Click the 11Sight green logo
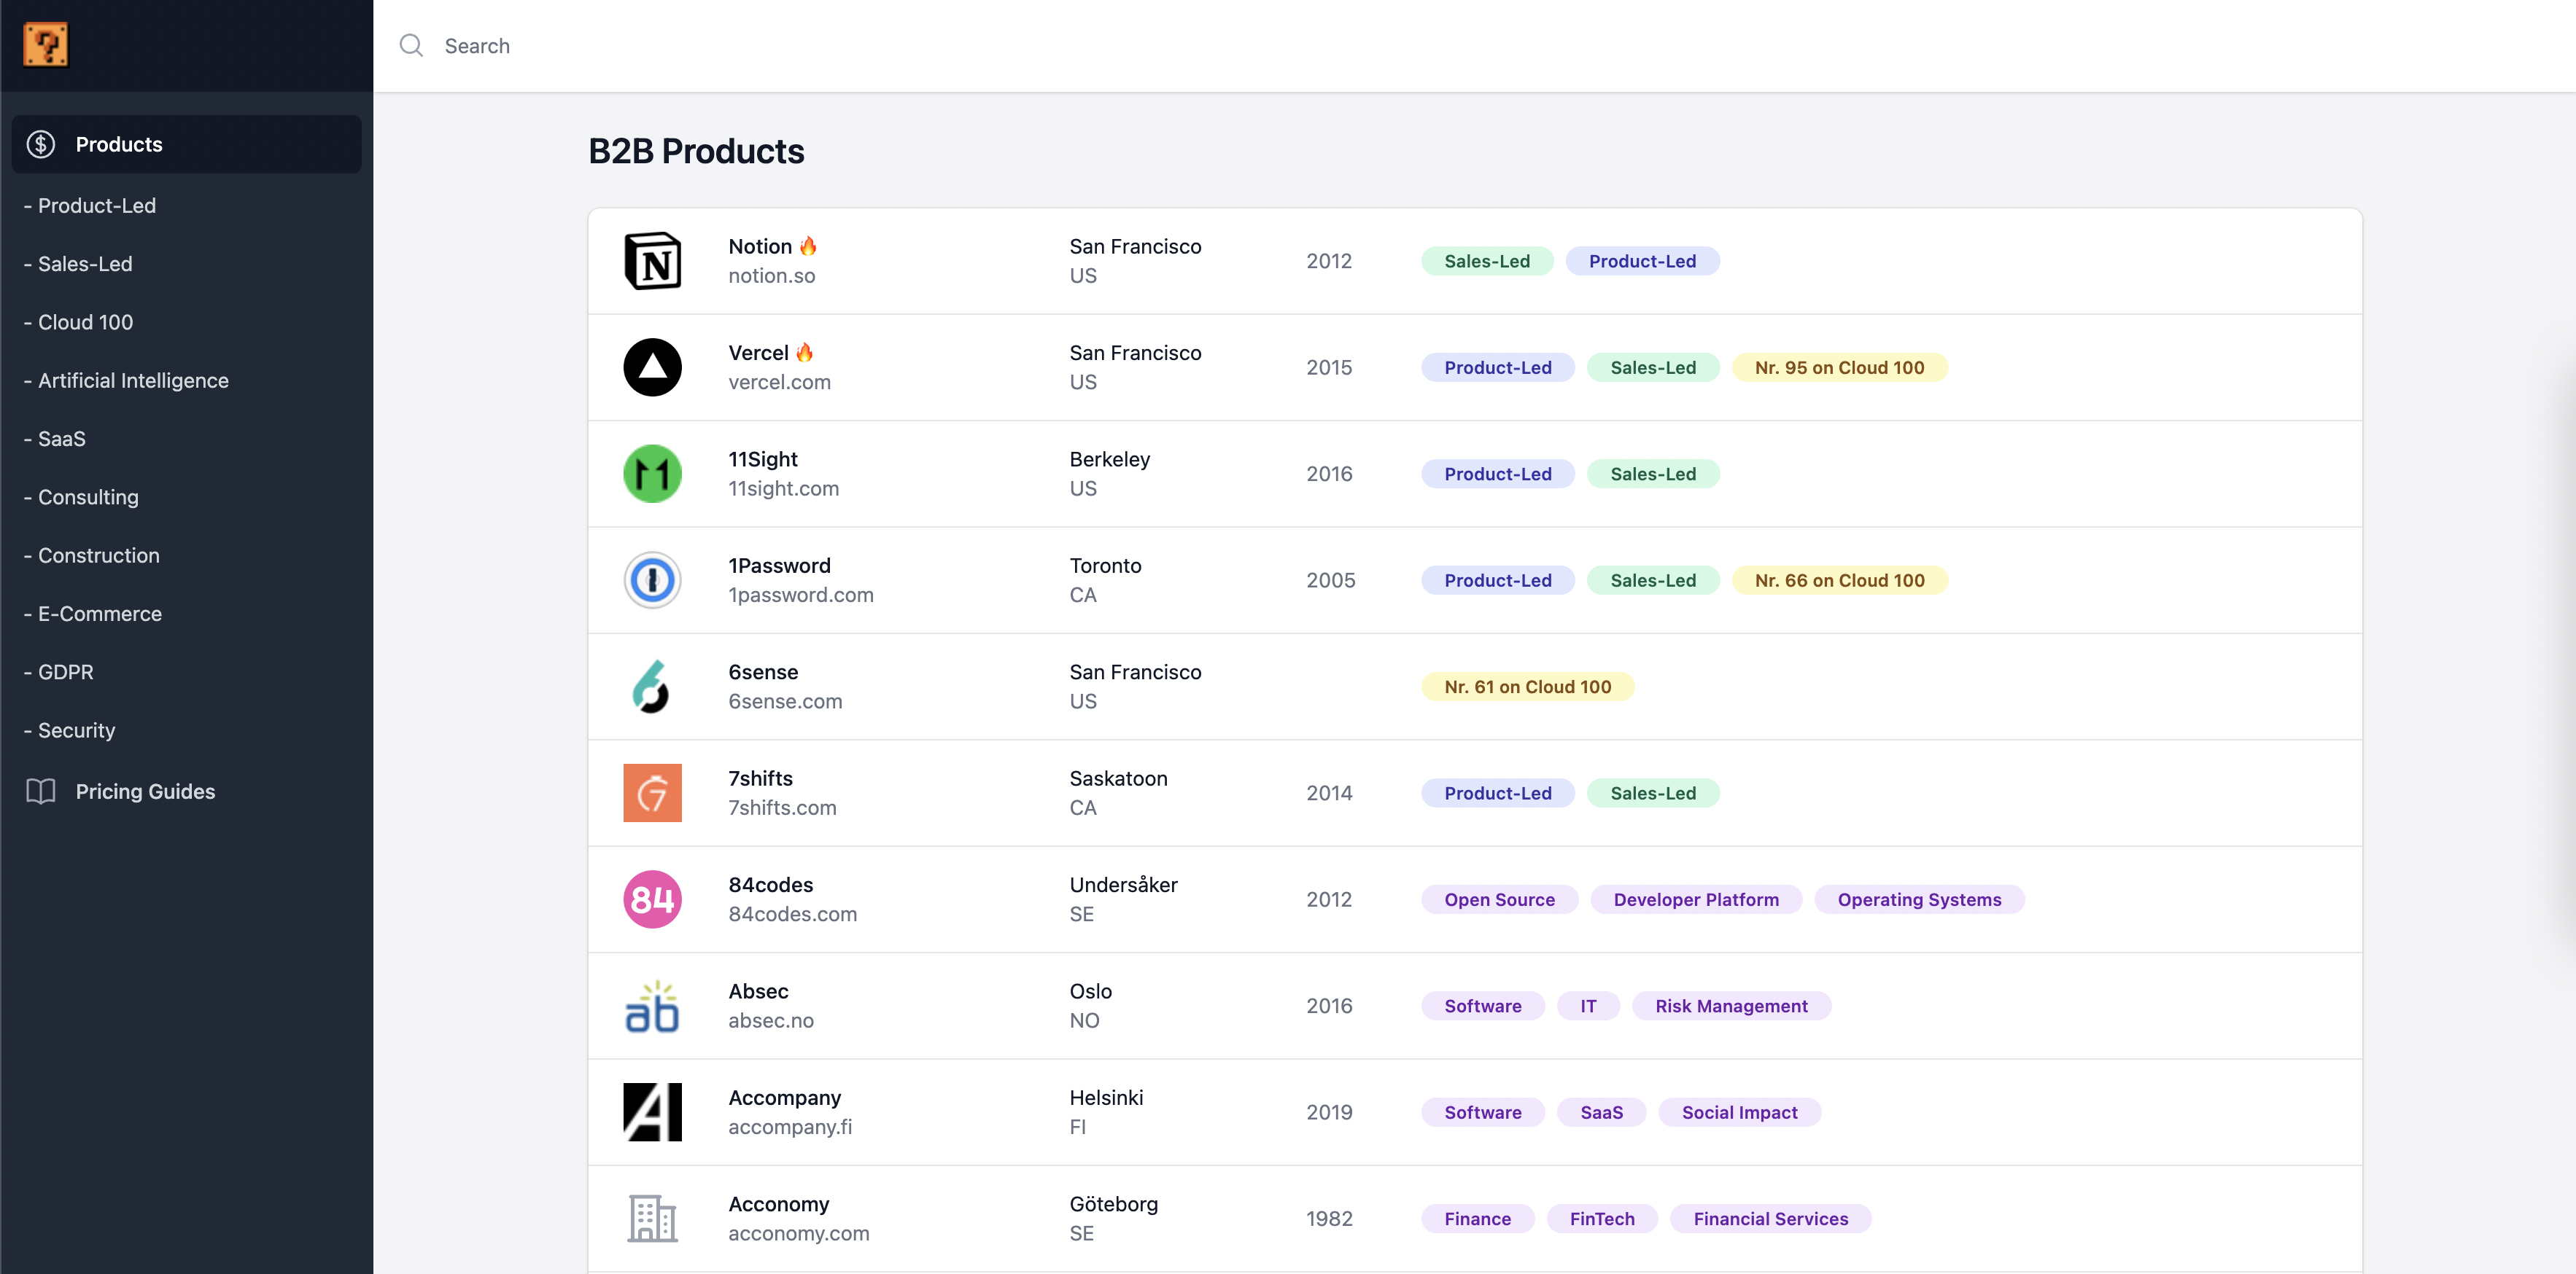The image size is (2576, 1274). point(652,474)
